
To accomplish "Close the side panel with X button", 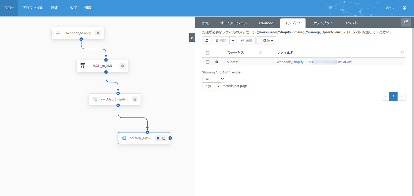I will coord(192,38).
